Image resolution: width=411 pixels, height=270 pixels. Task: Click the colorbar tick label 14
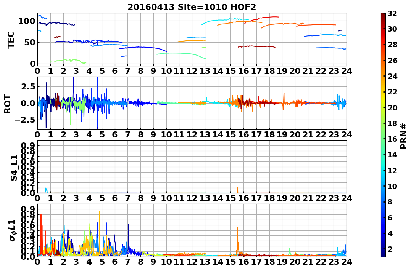392,155
